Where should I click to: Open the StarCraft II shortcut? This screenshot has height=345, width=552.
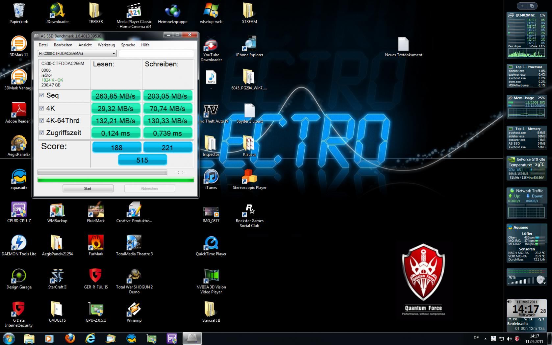57,279
